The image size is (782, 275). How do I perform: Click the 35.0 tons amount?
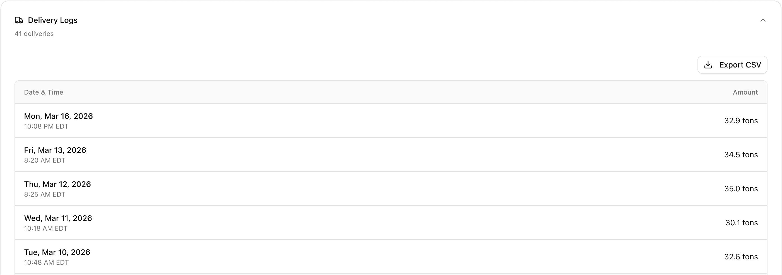pos(741,189)
